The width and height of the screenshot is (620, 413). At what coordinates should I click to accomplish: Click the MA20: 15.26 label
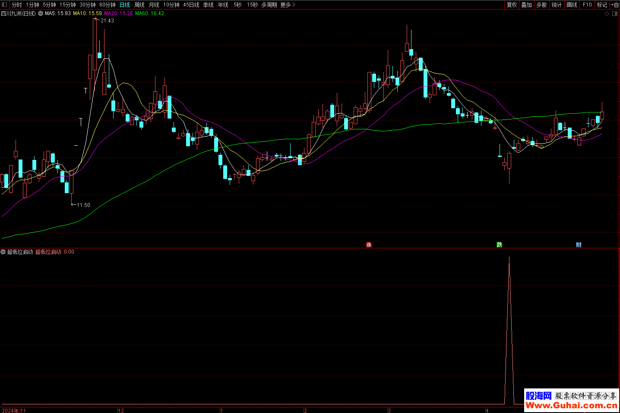click(118, 13)
